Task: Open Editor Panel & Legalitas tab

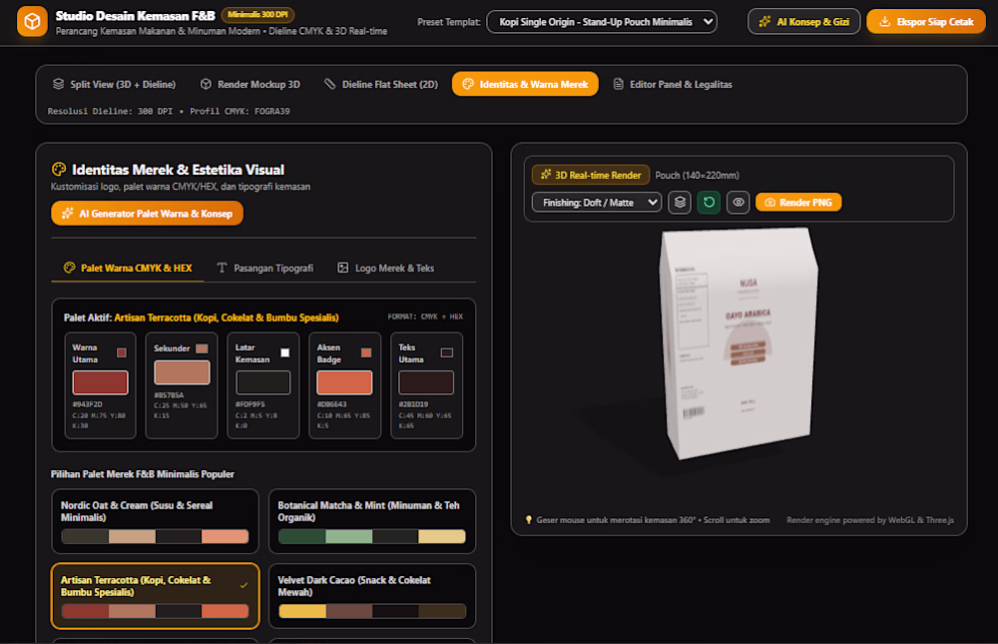Action: tap(673, 84)
